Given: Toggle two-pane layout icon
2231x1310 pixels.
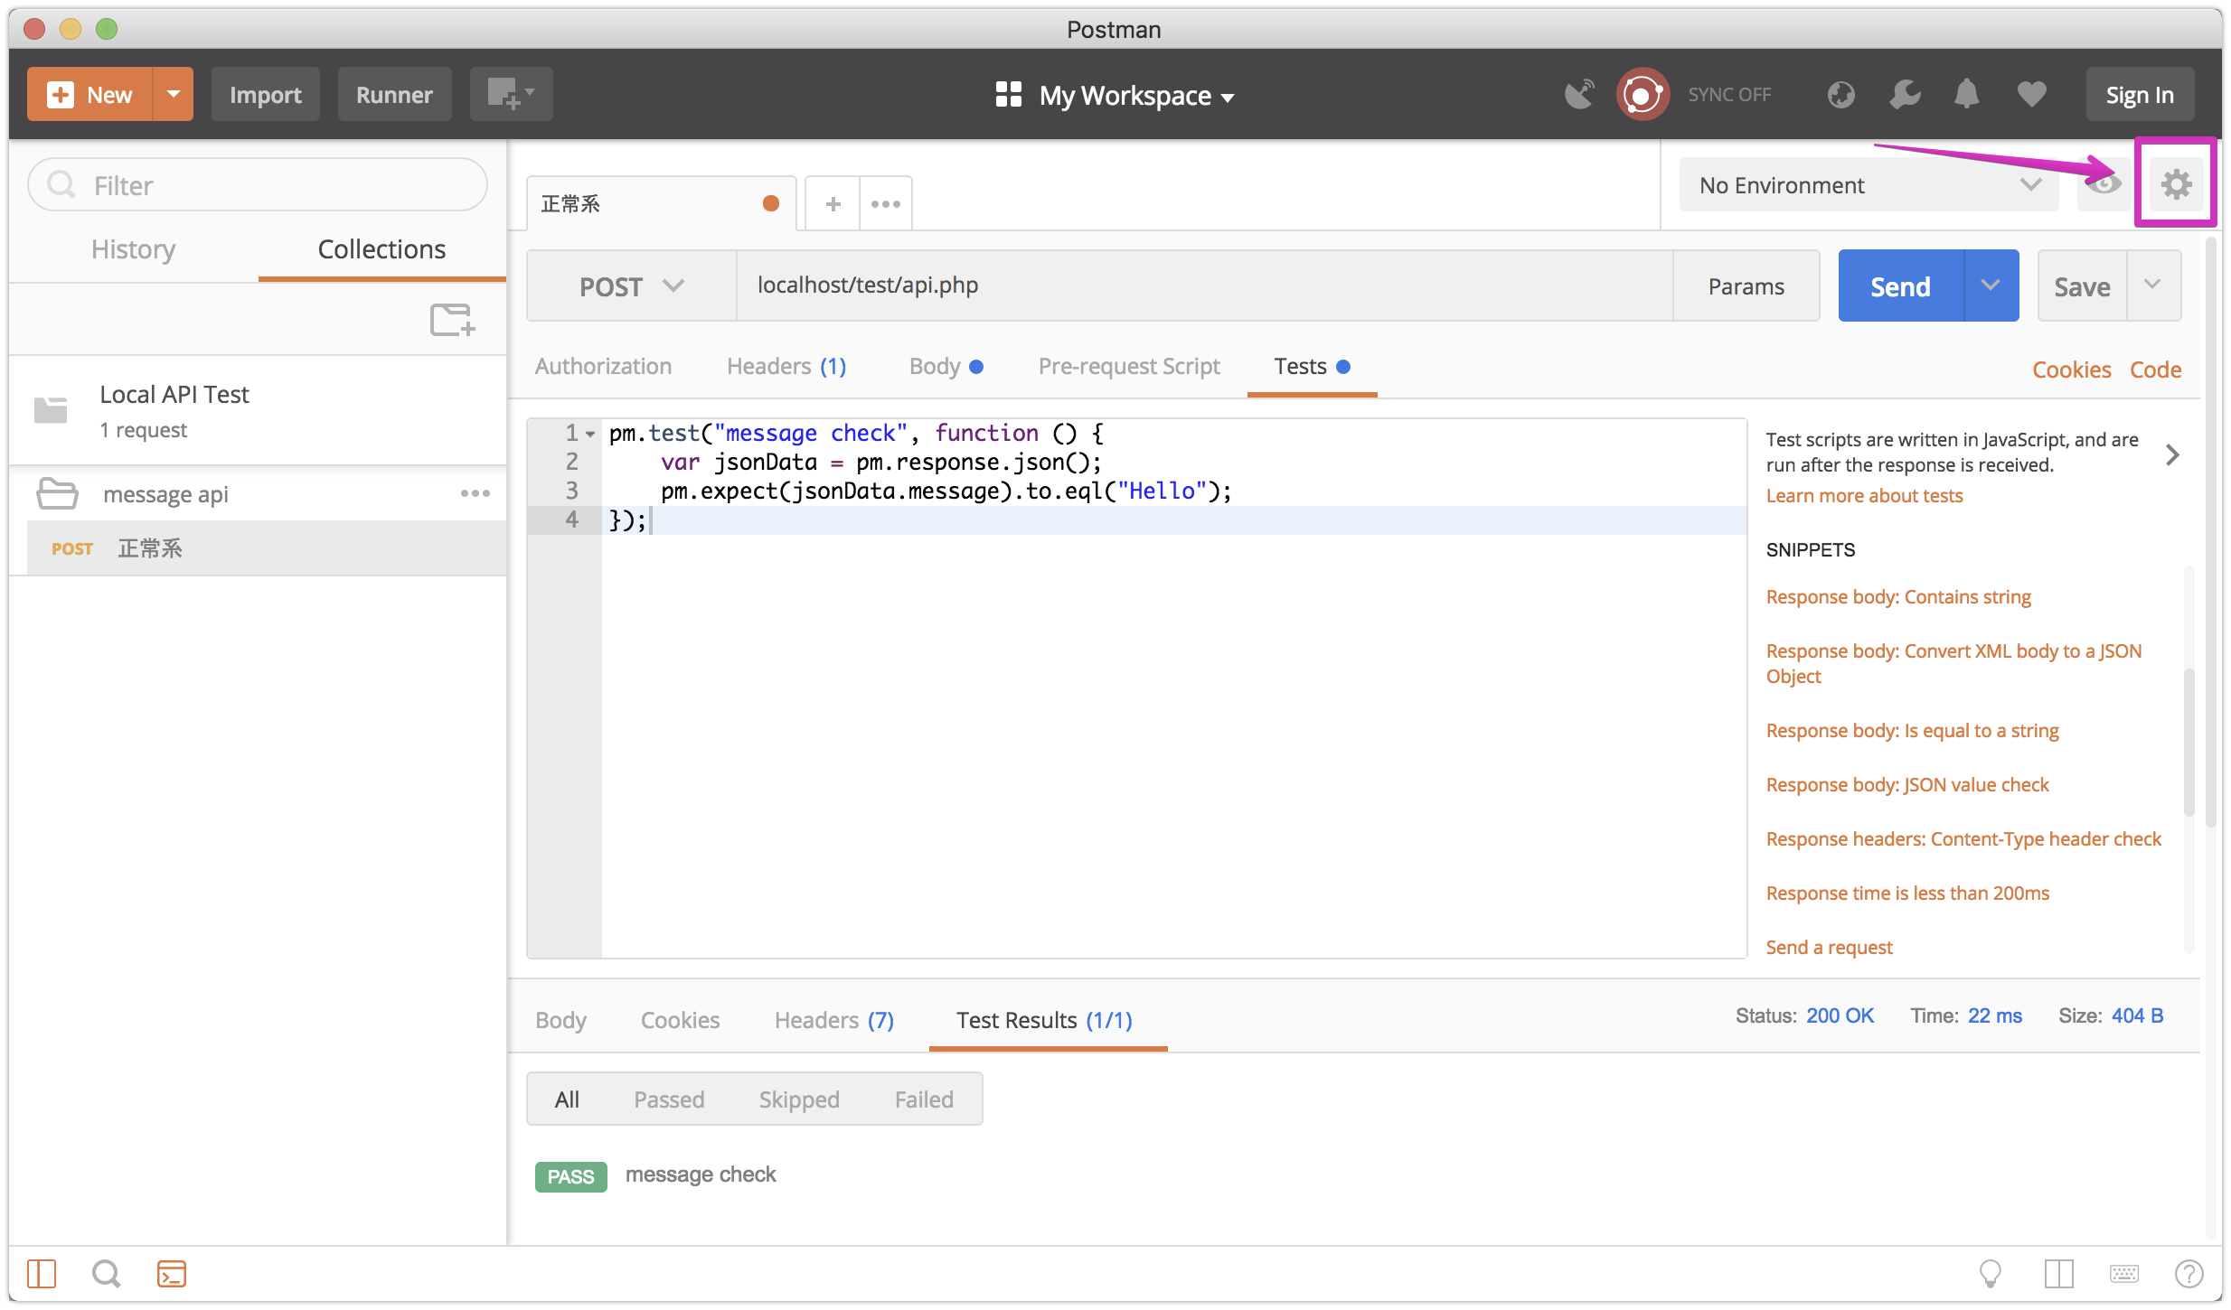Looking at the screenshot, I should click(x=2058, y=1274).
